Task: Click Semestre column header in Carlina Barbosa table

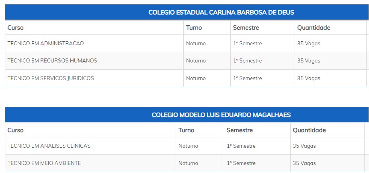Action: pos(246,28)
